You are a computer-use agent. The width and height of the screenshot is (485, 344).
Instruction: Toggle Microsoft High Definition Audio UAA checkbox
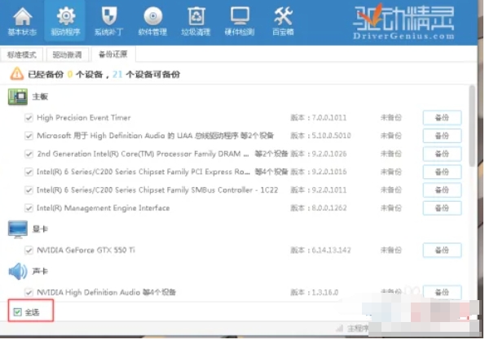tap(29, 136)
